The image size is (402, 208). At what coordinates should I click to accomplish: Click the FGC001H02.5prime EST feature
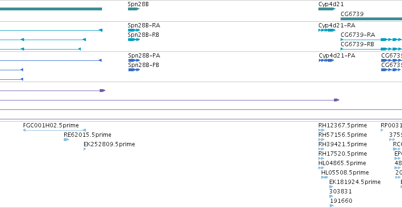pyautogui.click(x=54, y=130)
